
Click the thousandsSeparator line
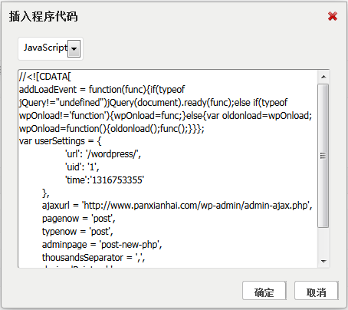pos(94,258)
